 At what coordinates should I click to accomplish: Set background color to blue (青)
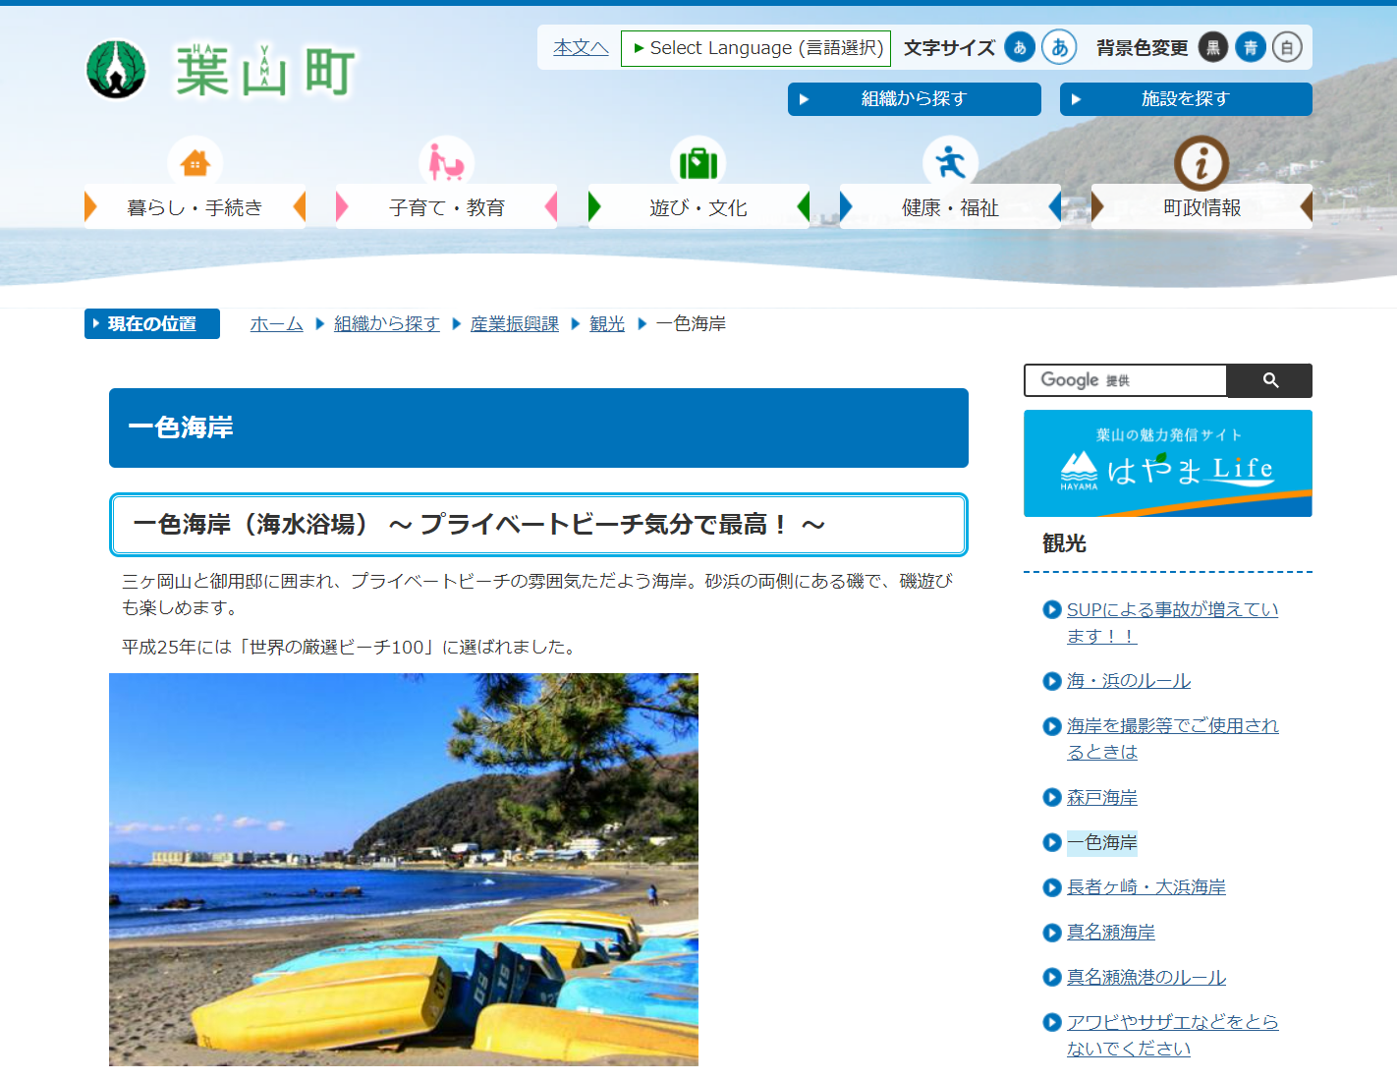(1250, 47)
